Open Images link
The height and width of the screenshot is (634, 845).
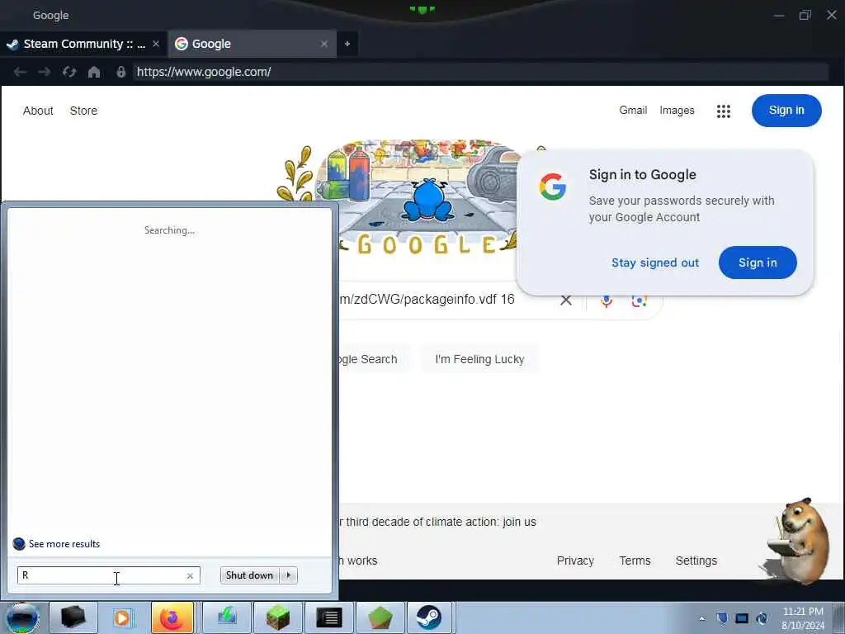point(677,110)
